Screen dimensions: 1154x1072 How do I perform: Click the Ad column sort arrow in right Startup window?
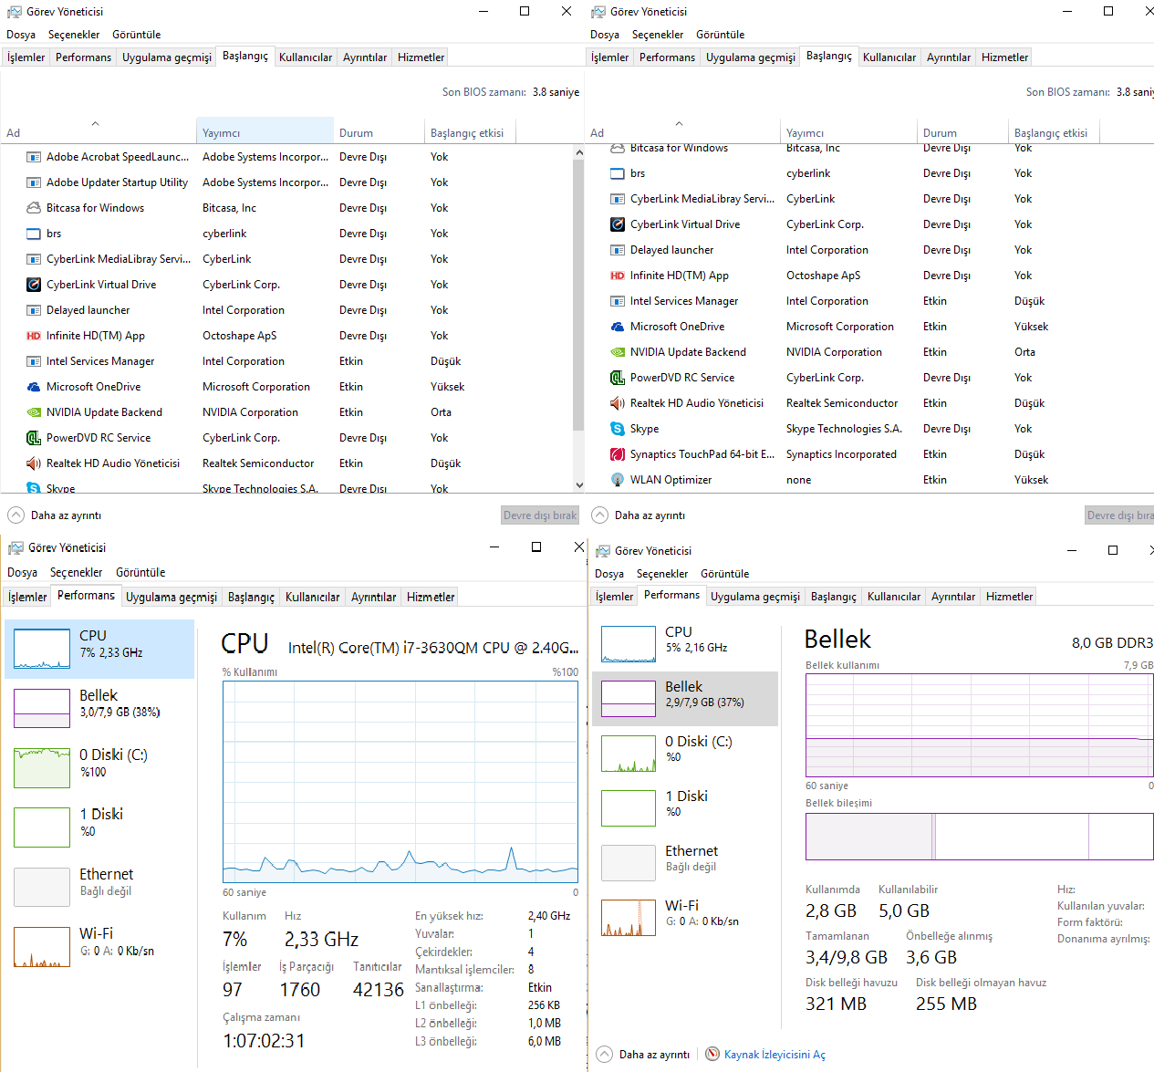coord(679,123)
